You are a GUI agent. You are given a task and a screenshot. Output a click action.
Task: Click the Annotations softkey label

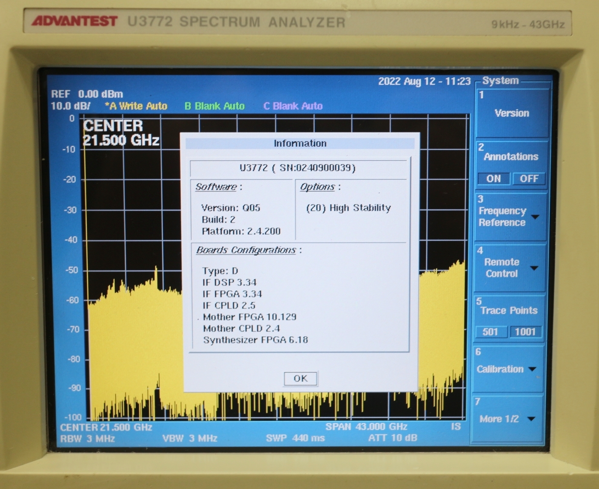point(511,157)
